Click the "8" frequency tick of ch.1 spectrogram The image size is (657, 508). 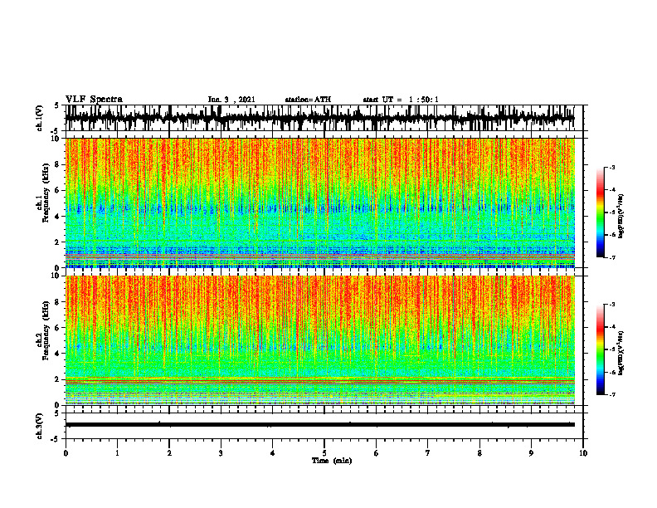tap(58, 164)
